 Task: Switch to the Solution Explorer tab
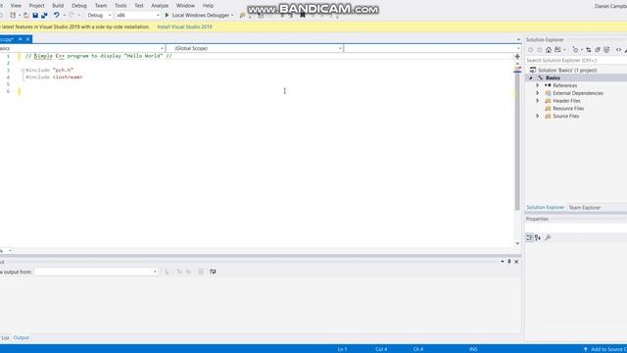(545, 207)
